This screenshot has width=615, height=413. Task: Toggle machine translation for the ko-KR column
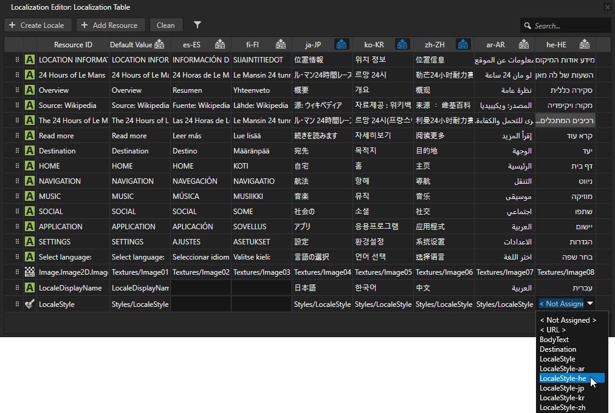tap(402, 44)
